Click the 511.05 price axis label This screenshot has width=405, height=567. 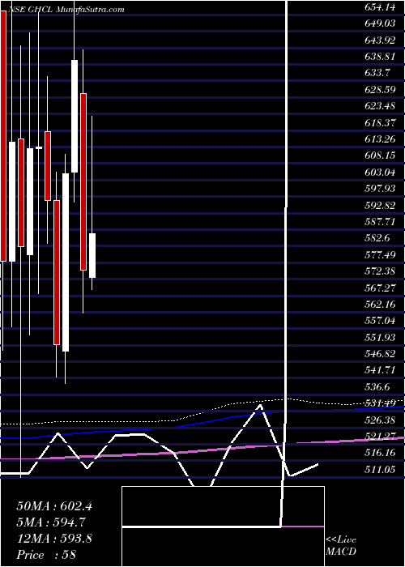[381, 471]
